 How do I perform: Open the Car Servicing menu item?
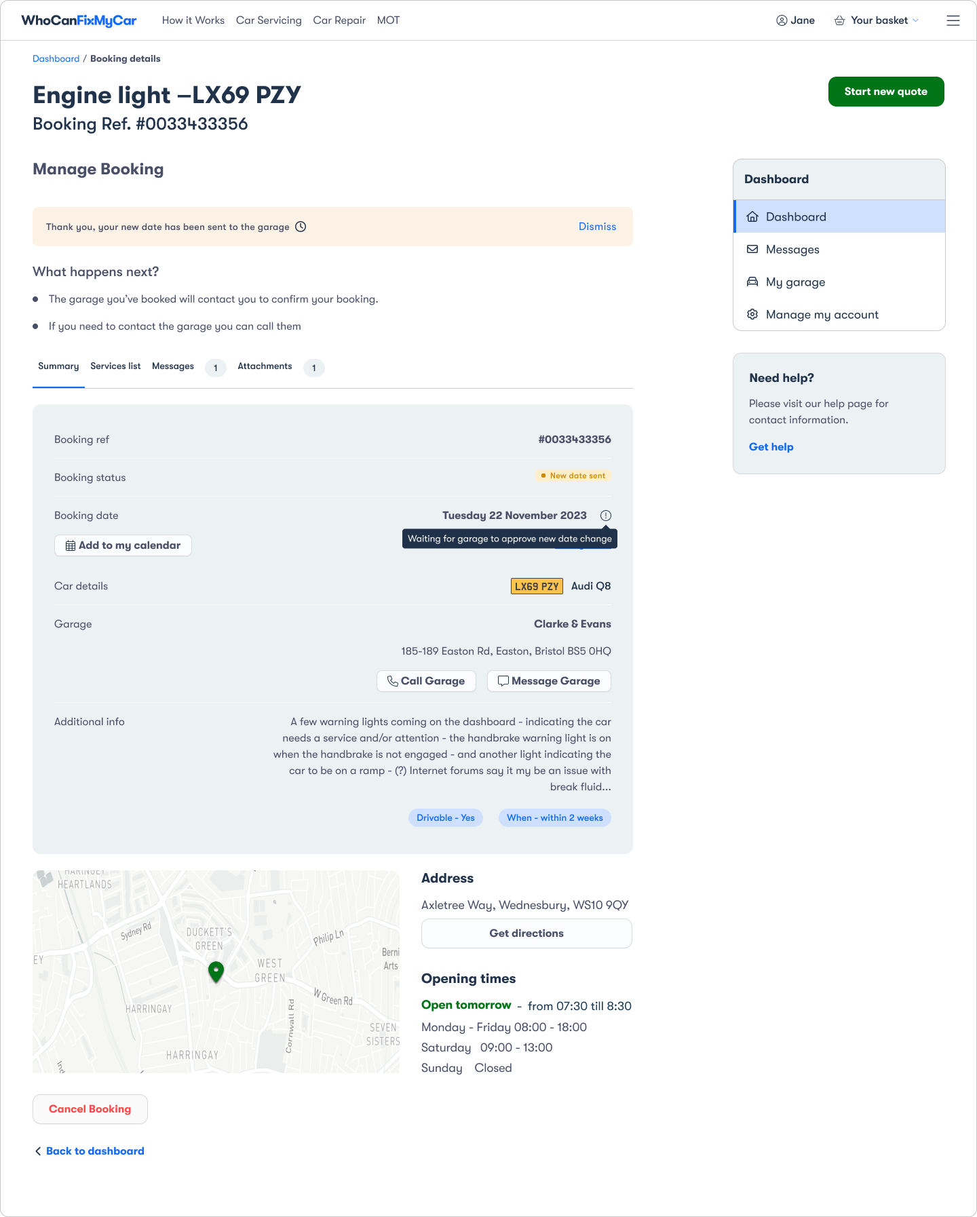(269, 20)
